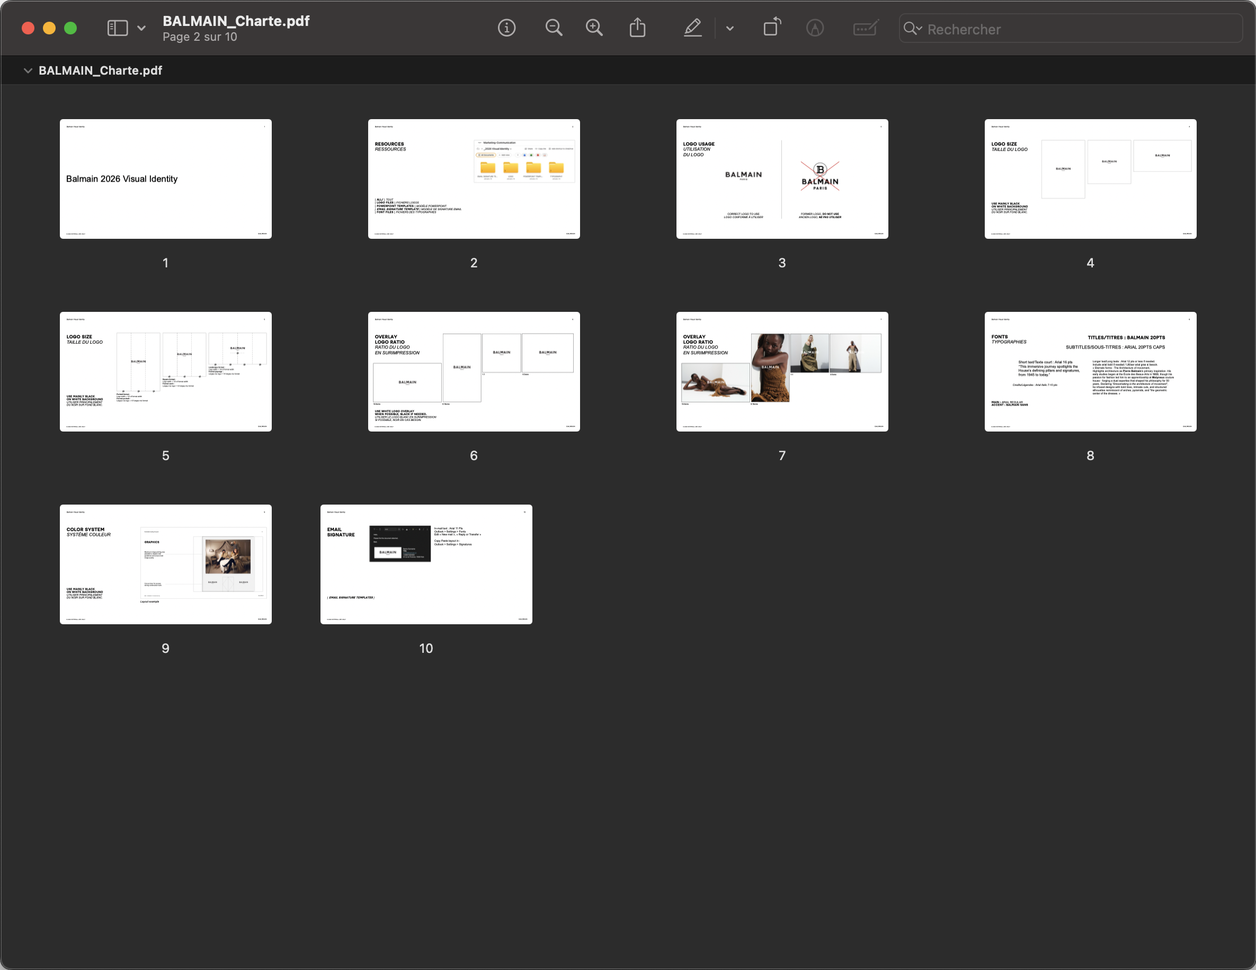Viewport: 1256px width, 970px height.
Task: Click the page number label 3
Action: pos(782,263)
